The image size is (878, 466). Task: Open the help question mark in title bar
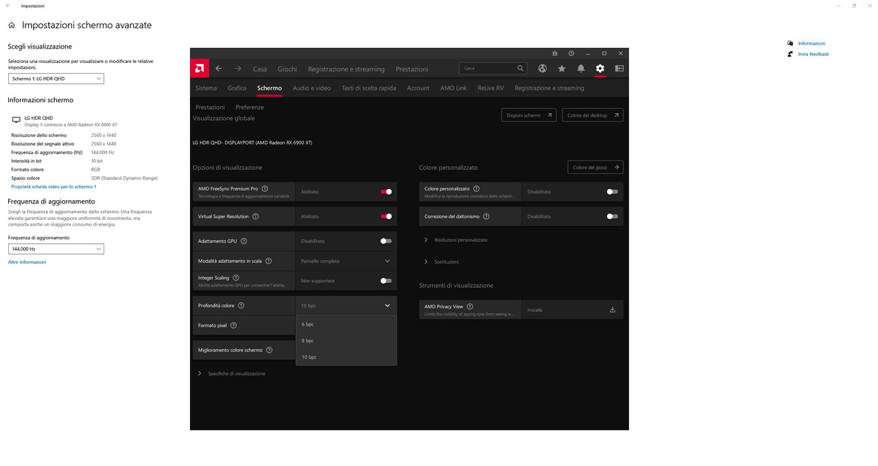(571, 53)
